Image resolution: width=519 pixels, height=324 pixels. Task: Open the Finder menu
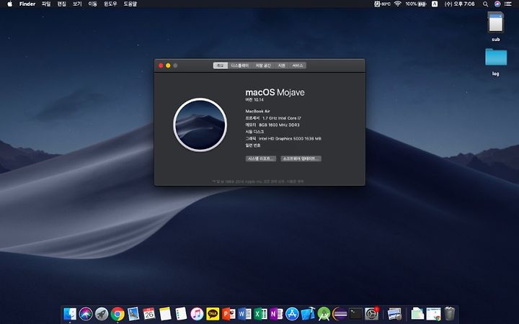pyautogui.click(x=27, y=4)
